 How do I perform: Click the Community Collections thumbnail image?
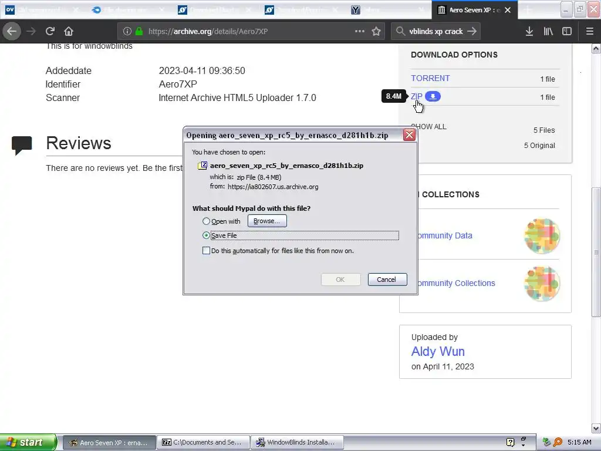[x=542, y=284]
